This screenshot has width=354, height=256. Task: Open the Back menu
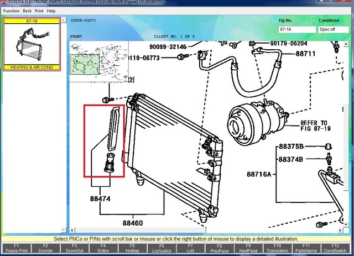[27, 11]
